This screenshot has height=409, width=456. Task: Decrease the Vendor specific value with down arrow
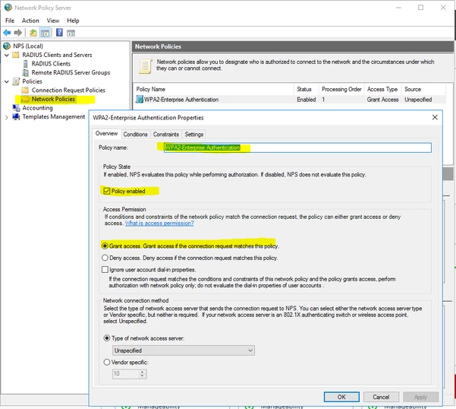(142, 376)
